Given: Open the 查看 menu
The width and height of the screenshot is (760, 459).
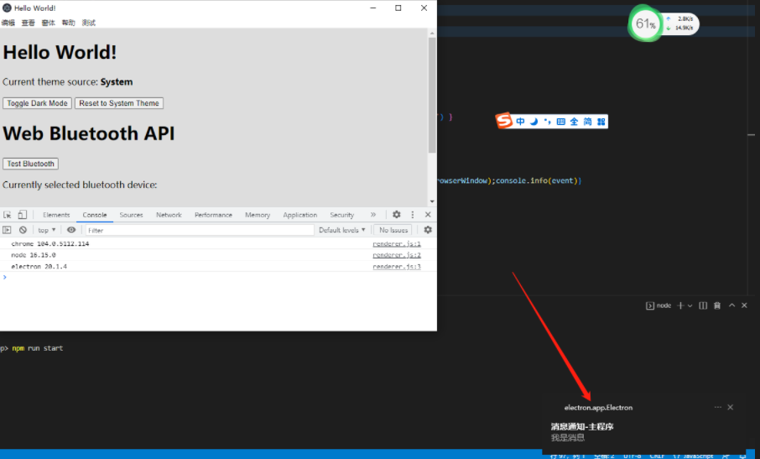Looking at the screenshot, I should (29, 23).
